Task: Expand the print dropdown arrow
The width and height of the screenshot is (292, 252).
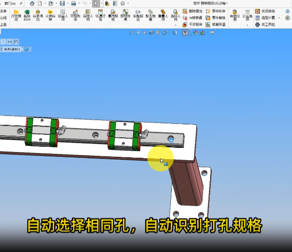Action: [79, 3]
